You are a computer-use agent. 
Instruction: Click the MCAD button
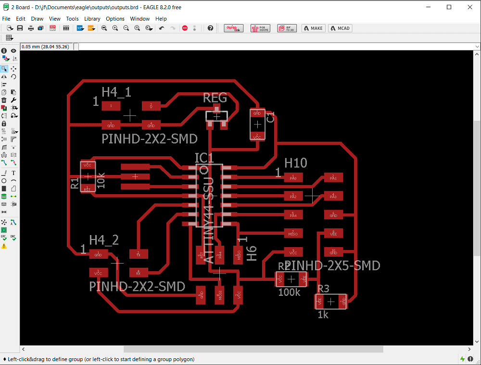click(x=340, y=28)
